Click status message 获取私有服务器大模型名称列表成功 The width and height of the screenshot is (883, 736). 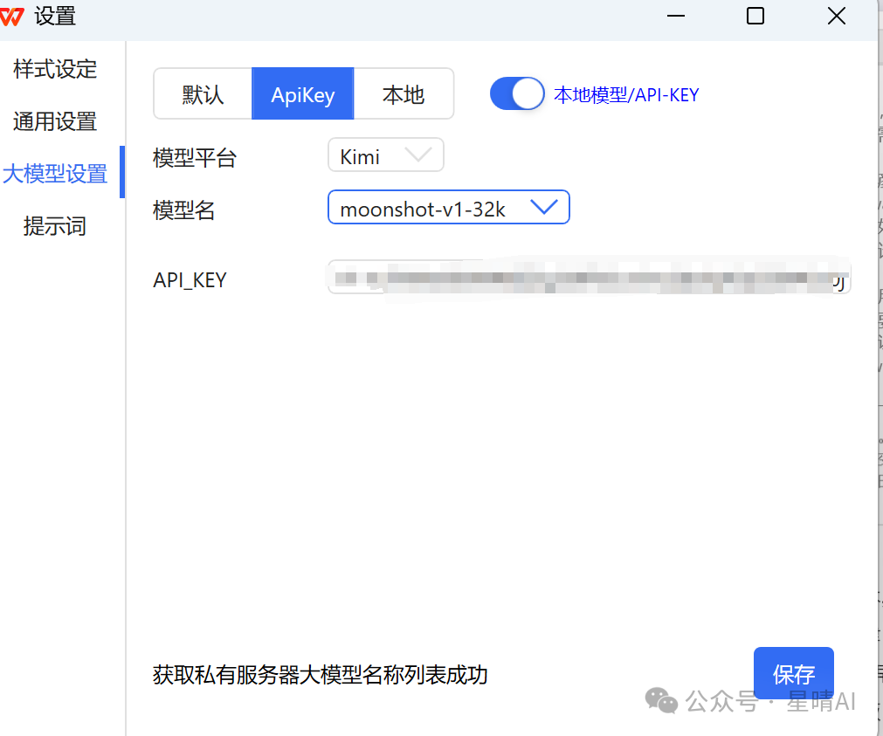click(320, 675)
